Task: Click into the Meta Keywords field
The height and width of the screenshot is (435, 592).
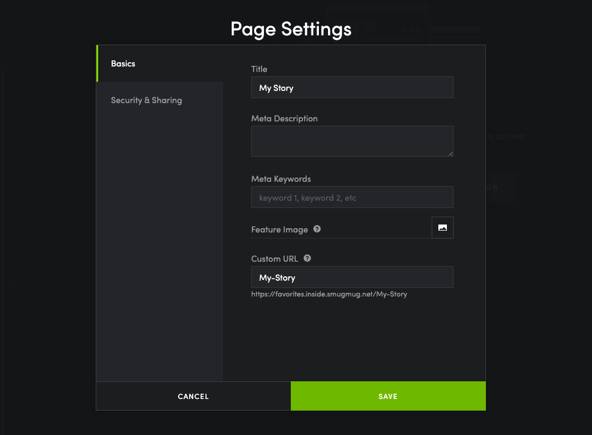Action: click(352, 198)
